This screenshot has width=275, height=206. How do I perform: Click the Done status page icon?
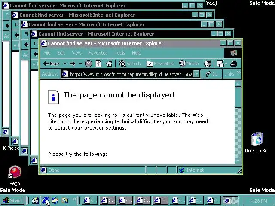tap(43, 170)
